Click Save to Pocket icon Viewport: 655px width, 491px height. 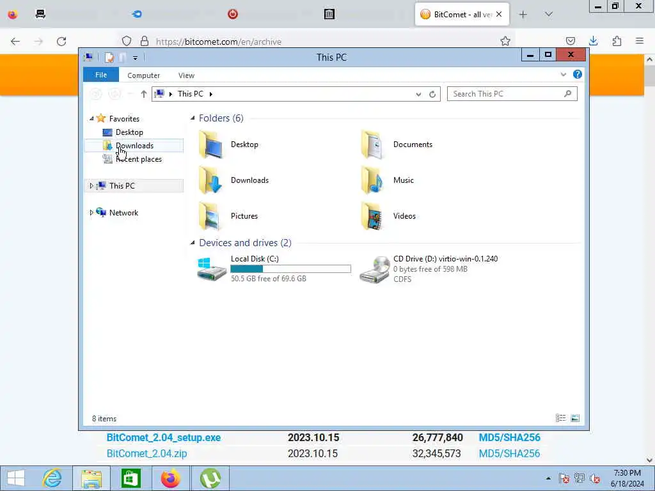[x=570, y=41]
